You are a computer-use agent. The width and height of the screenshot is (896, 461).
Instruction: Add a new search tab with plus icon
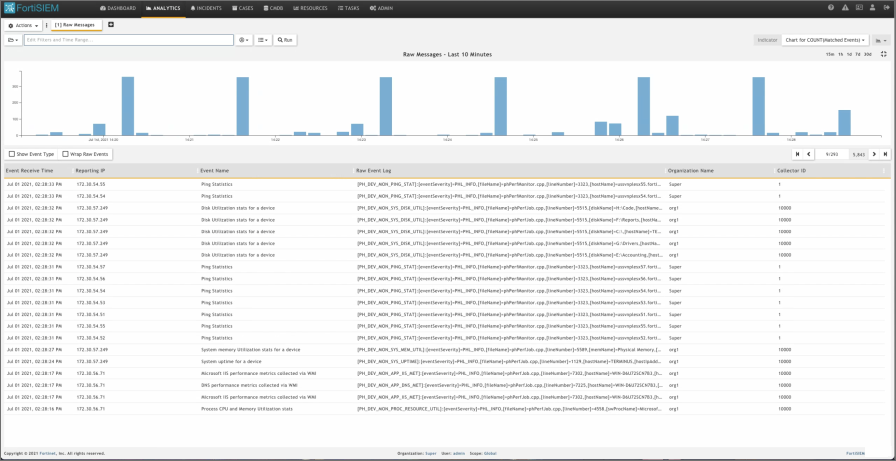111,24
